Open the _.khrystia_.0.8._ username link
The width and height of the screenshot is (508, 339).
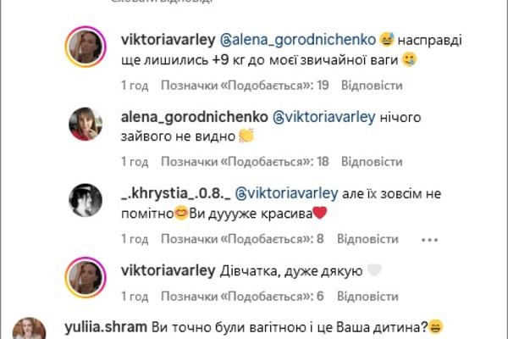[x=175, y=194]
